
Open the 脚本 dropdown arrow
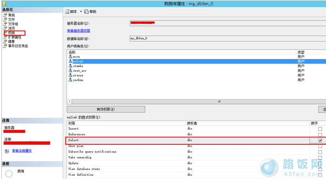coord(81,11)
